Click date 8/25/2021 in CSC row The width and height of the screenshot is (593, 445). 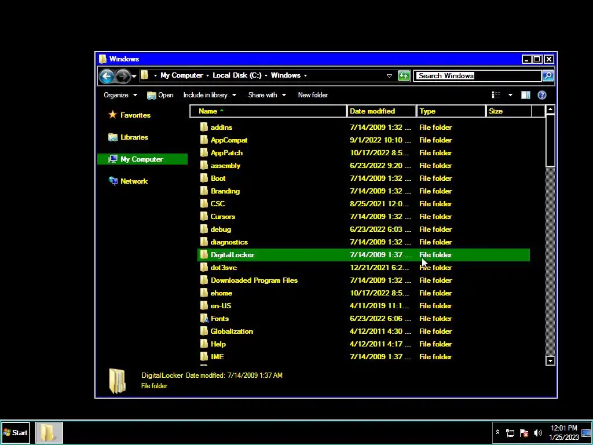pos(380,204)
